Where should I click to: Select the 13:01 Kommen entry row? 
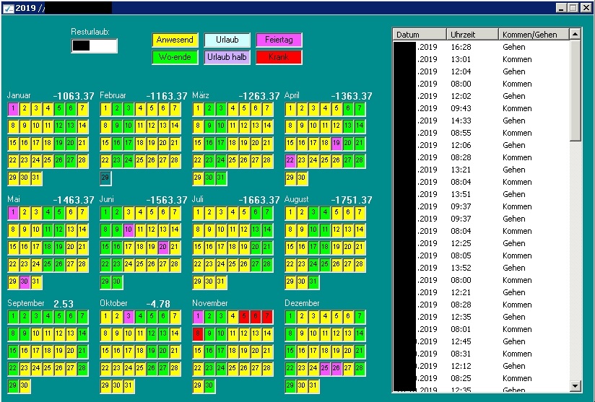481,59
